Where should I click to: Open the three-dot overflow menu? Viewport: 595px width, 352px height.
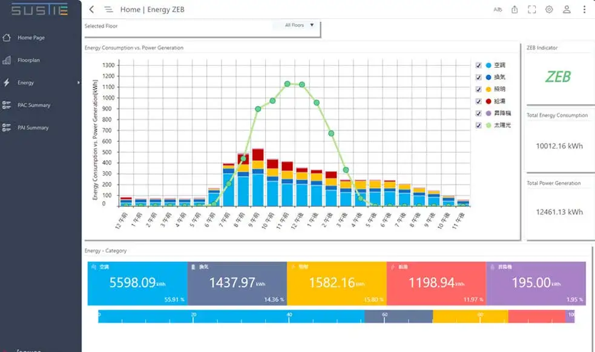click(x=583, y=9)
